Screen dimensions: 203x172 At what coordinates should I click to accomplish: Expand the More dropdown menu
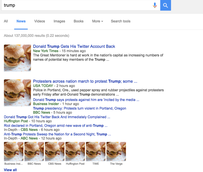[x=98, y=21]
